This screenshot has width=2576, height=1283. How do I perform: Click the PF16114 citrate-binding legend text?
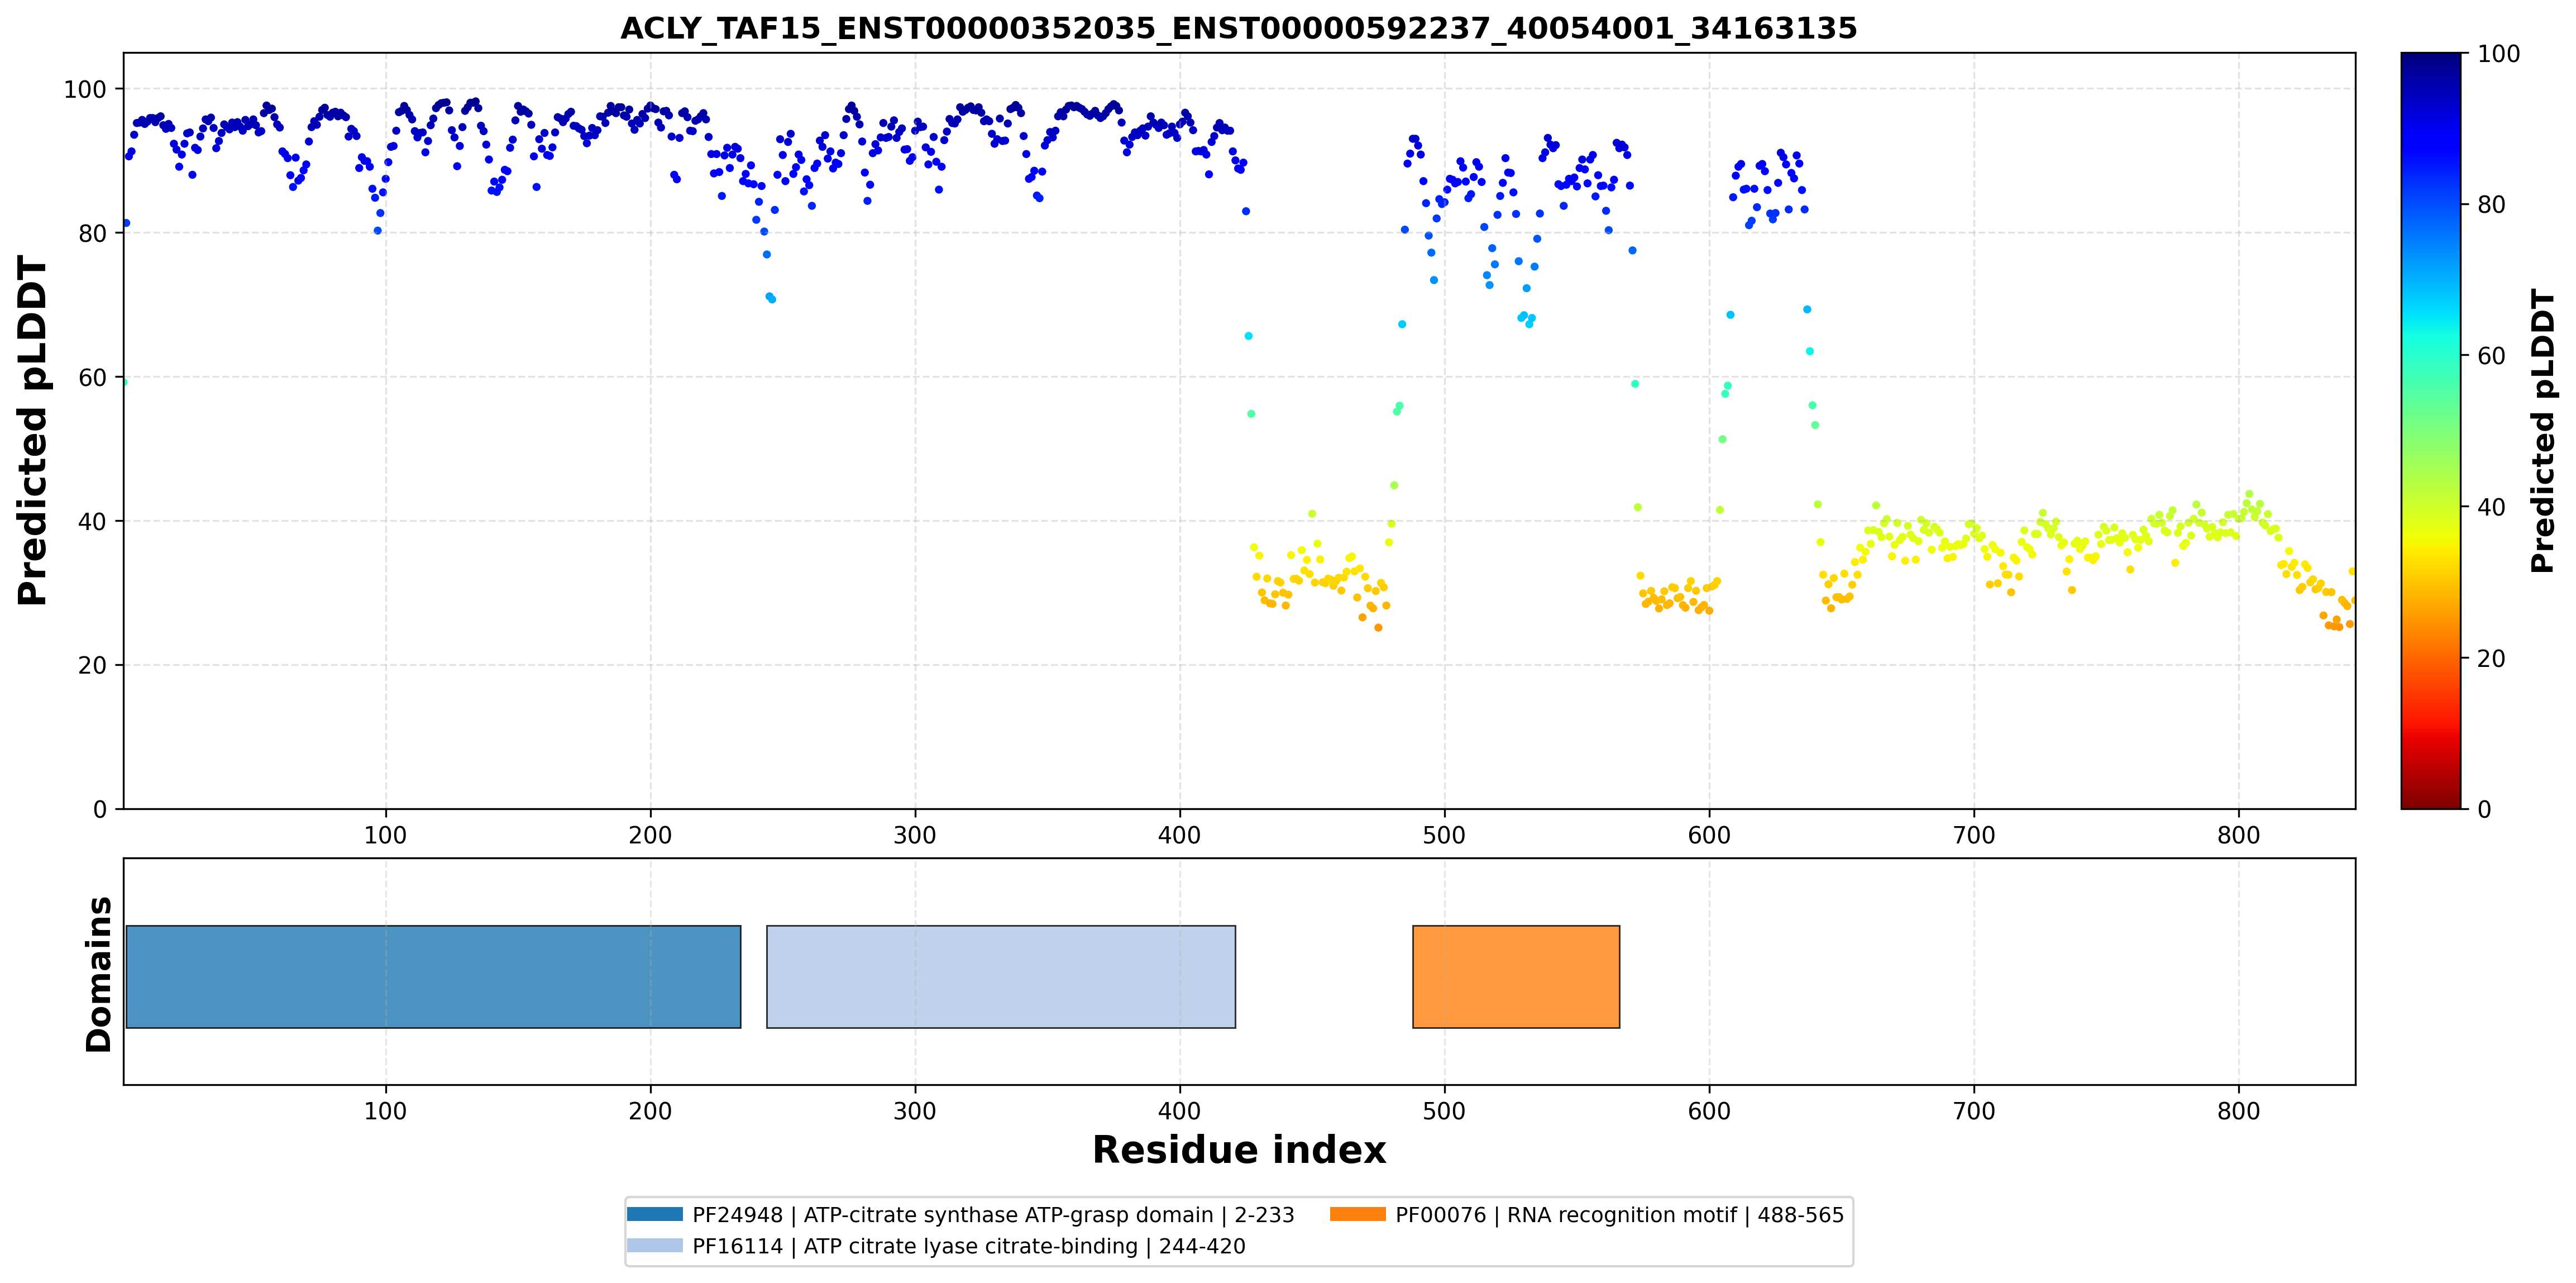(x=969, y=1246)
